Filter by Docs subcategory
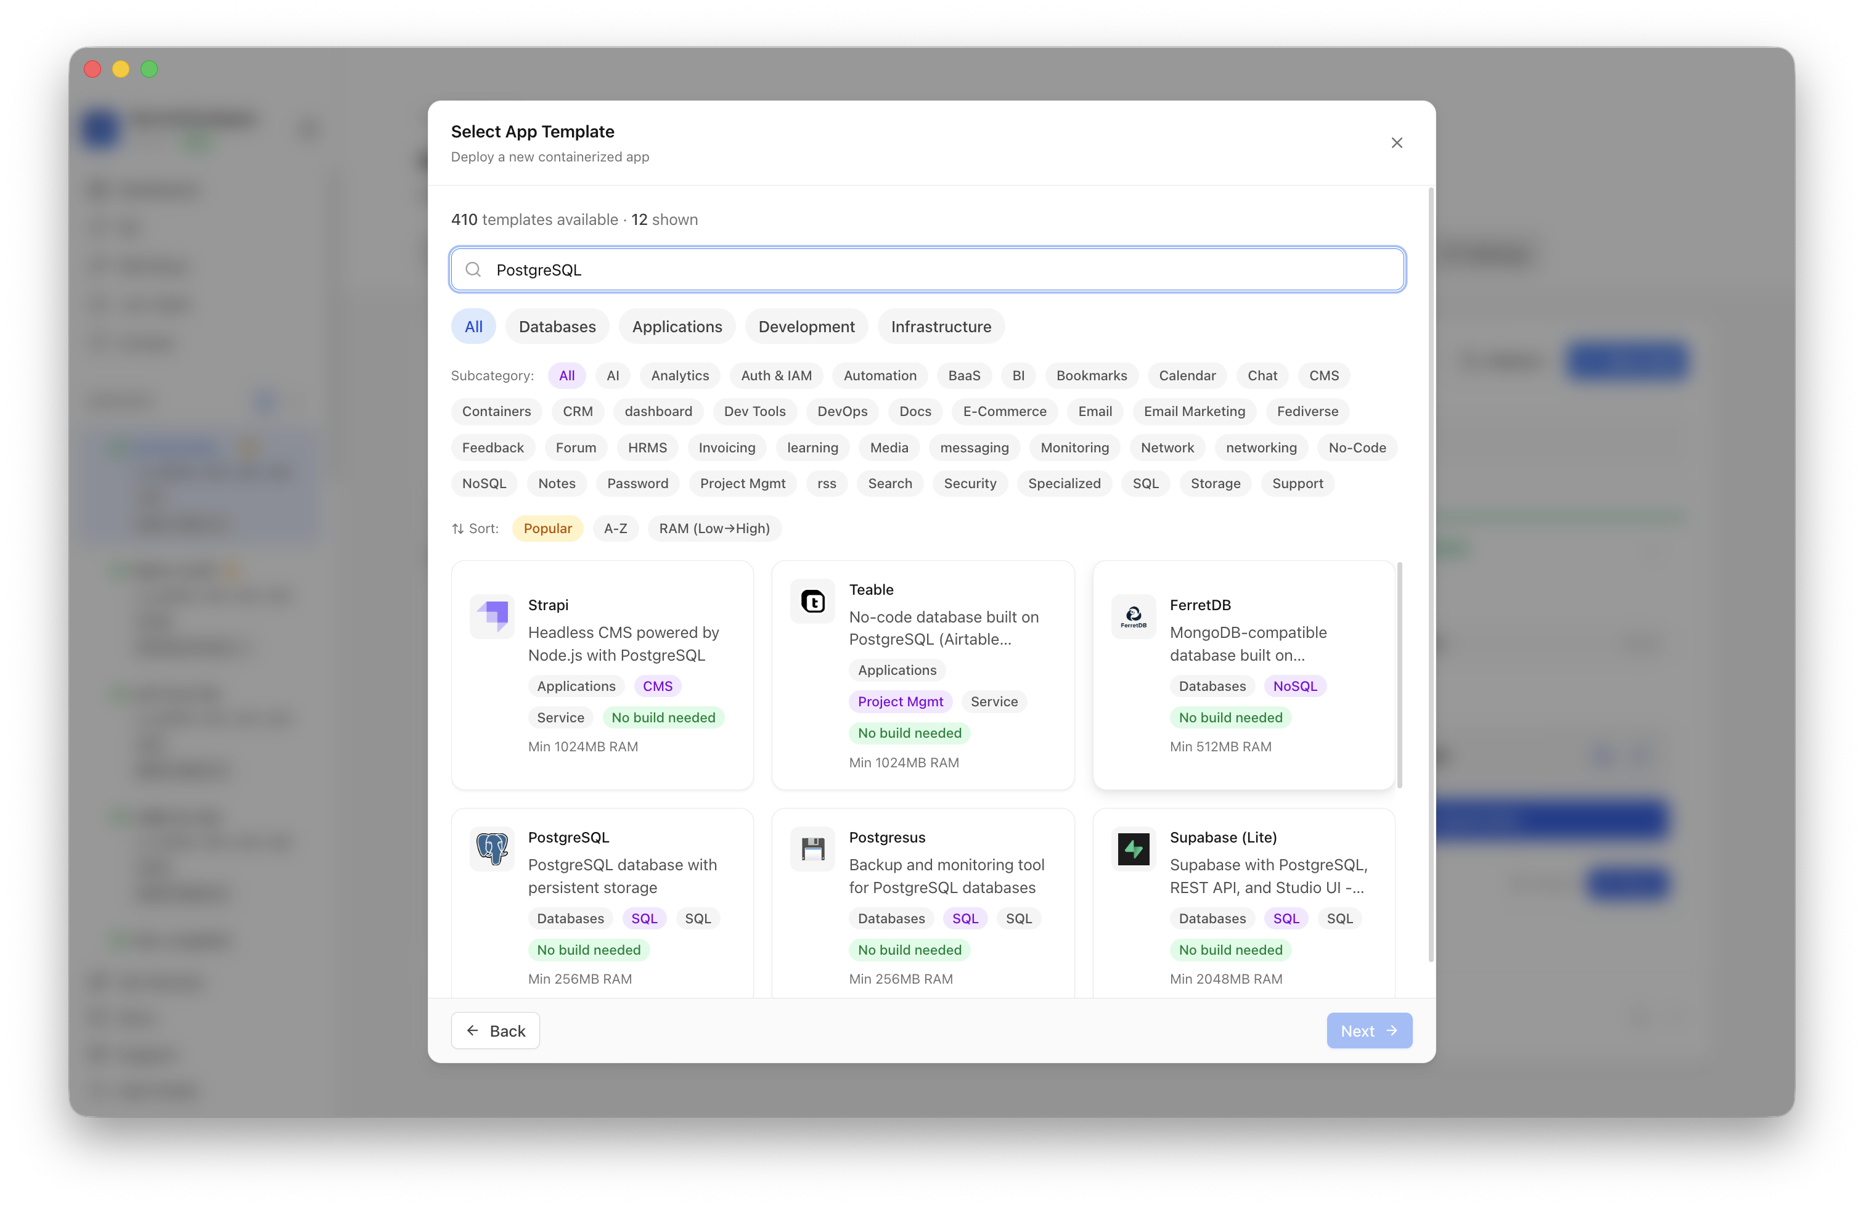 pos(915,411)
